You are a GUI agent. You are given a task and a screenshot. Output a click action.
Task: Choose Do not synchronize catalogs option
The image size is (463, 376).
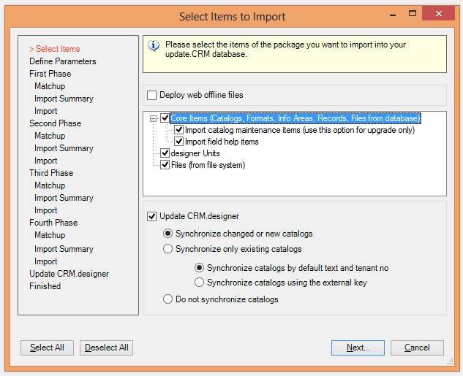point(168,299)
